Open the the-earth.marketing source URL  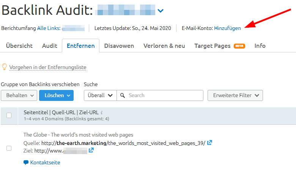pyautogui.click(x=123, y=143)
